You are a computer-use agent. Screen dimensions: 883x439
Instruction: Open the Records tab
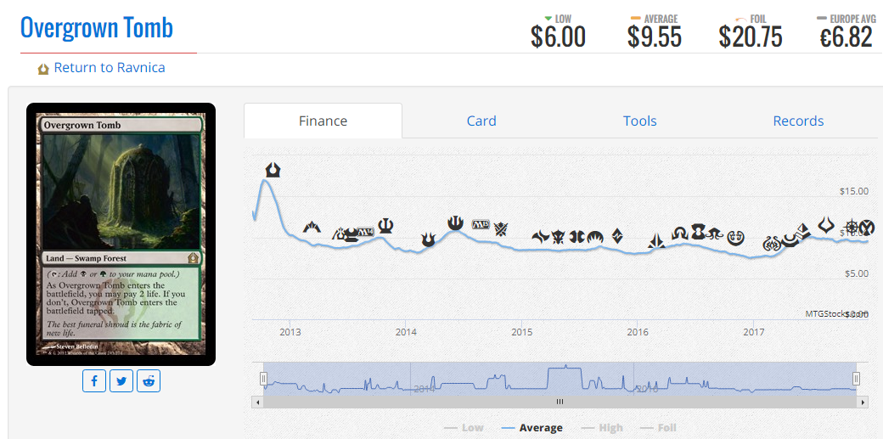[x=799, y=121]
